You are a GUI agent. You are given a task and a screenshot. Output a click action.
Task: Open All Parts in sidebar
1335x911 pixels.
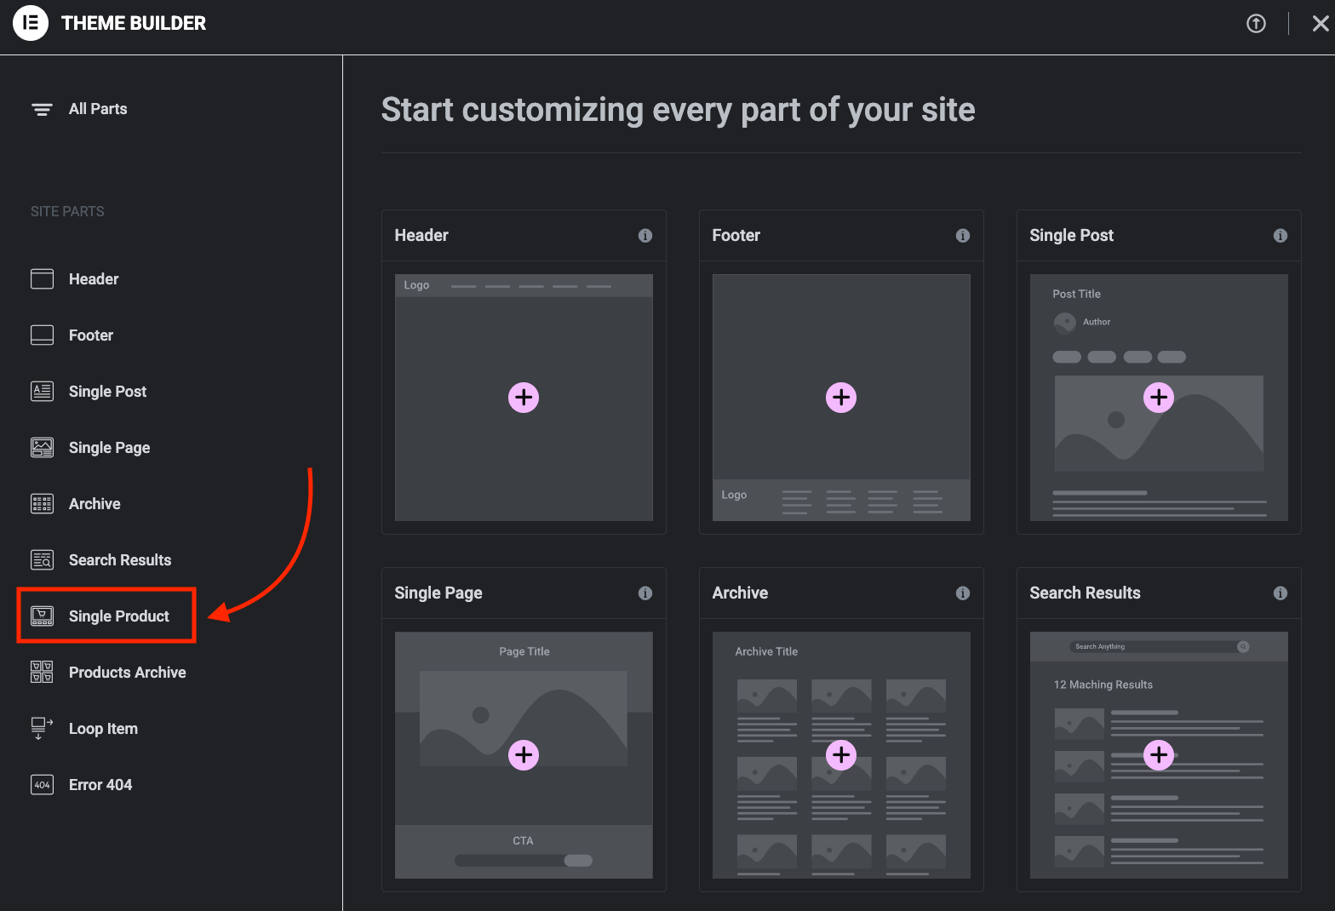(x=98, y=109)
